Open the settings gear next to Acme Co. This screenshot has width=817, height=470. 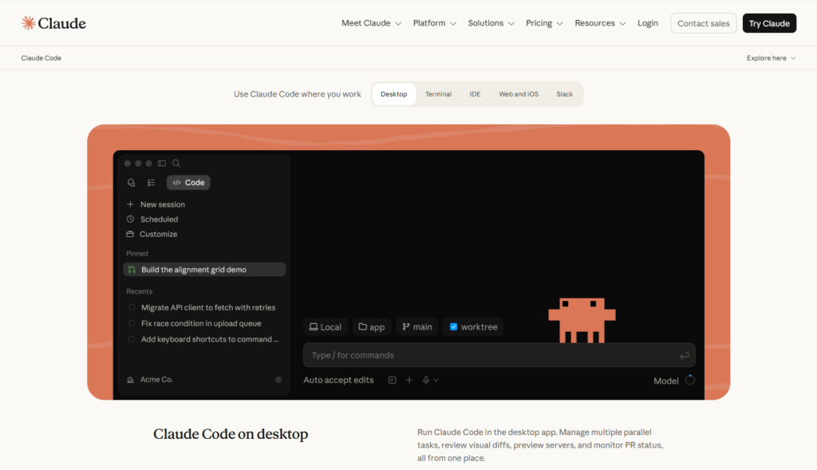pos(278,380)
